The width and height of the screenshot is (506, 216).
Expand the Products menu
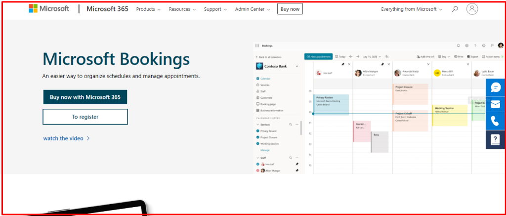pyautogui.click(x=148, y=9)
